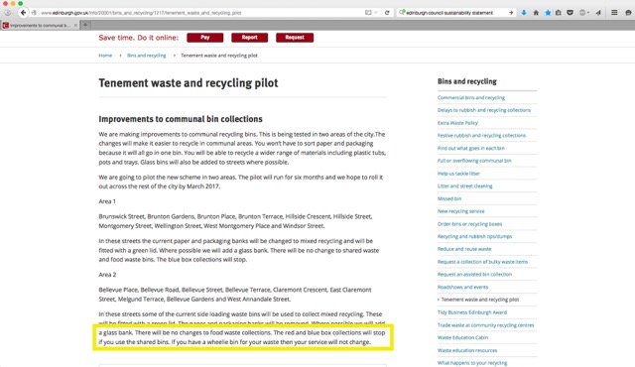Open 'Find out what goes in each bin'
This screenshot has width=635, height=367.
471,148
